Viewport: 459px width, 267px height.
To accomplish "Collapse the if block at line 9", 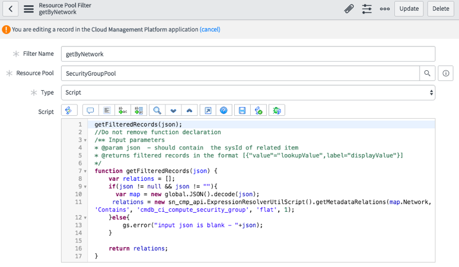I will [x=85, y=187].
